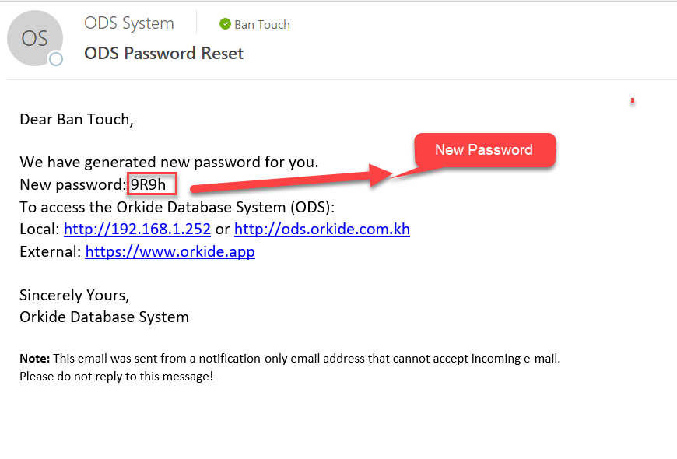Click "Please do not reply to this message!"

coord(116,377)
